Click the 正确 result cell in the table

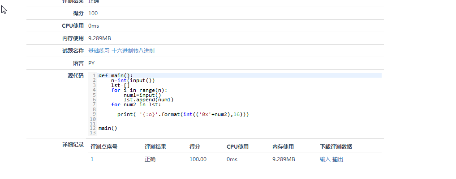(x=150, y=159)
